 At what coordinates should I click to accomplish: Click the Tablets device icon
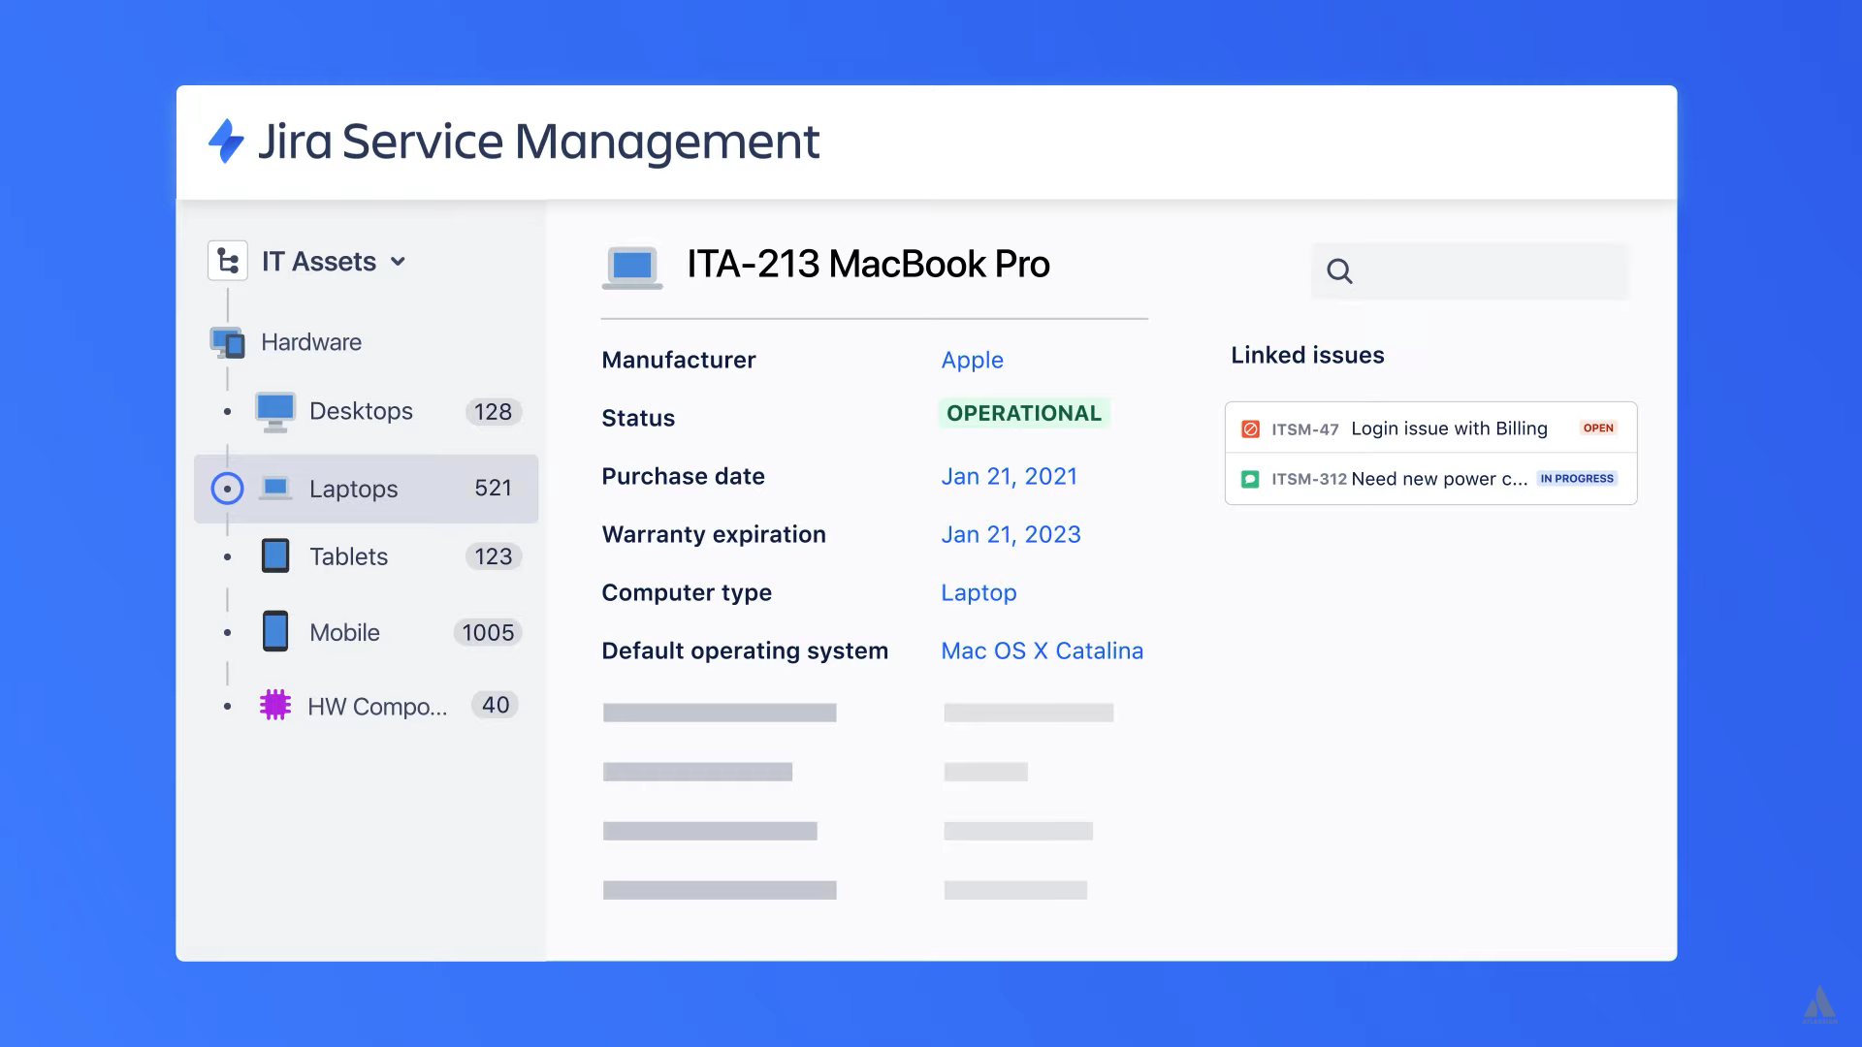[275, 556]
